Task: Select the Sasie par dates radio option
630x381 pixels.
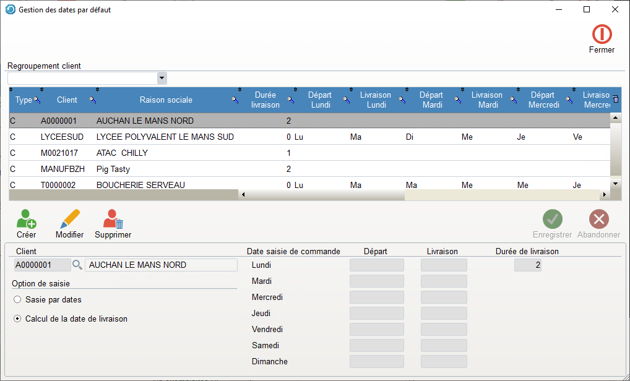Action: pos(18,300)
